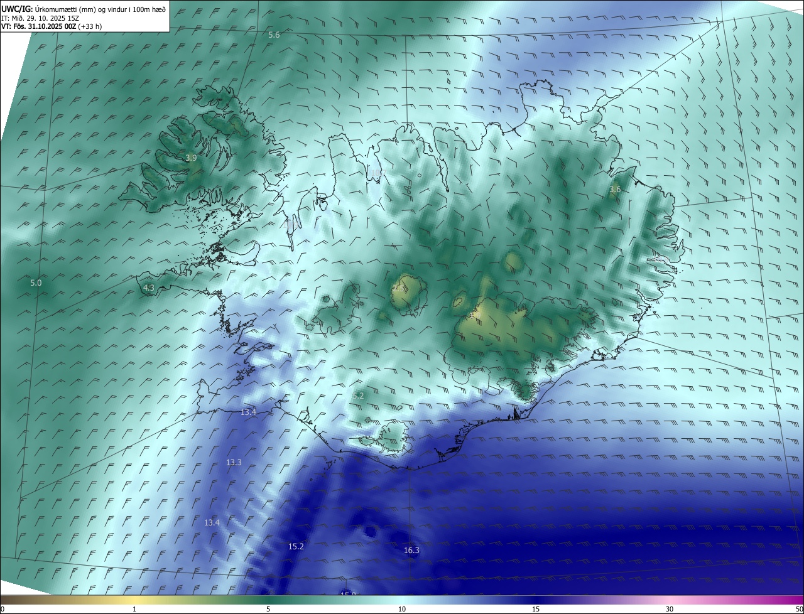Viewport: 804px width, 614px height.
Task: Click the '15' tick on the colour scale
Action: click(536, 609)
